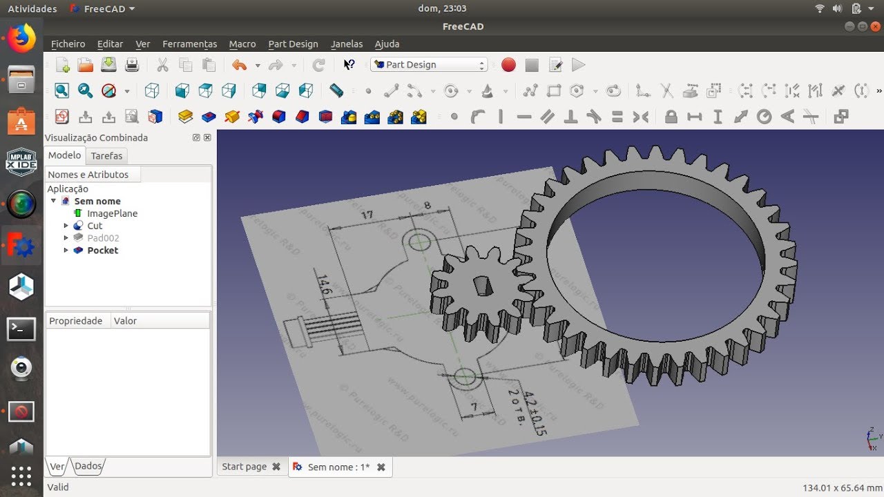
Task: Toggle driving/reference constraint icon
Action: [840, 117]
